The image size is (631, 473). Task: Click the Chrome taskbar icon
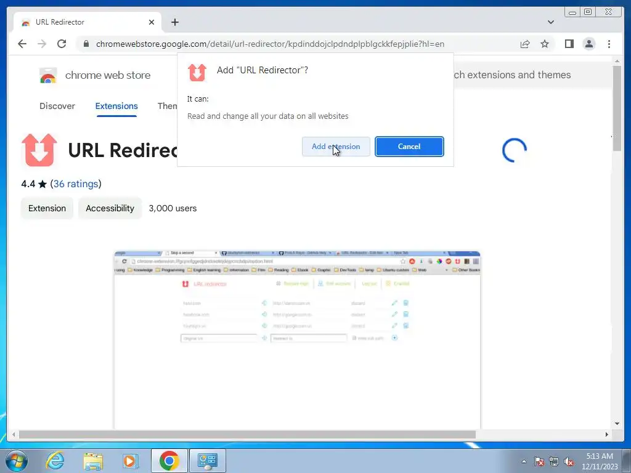[x=169, y=461]
